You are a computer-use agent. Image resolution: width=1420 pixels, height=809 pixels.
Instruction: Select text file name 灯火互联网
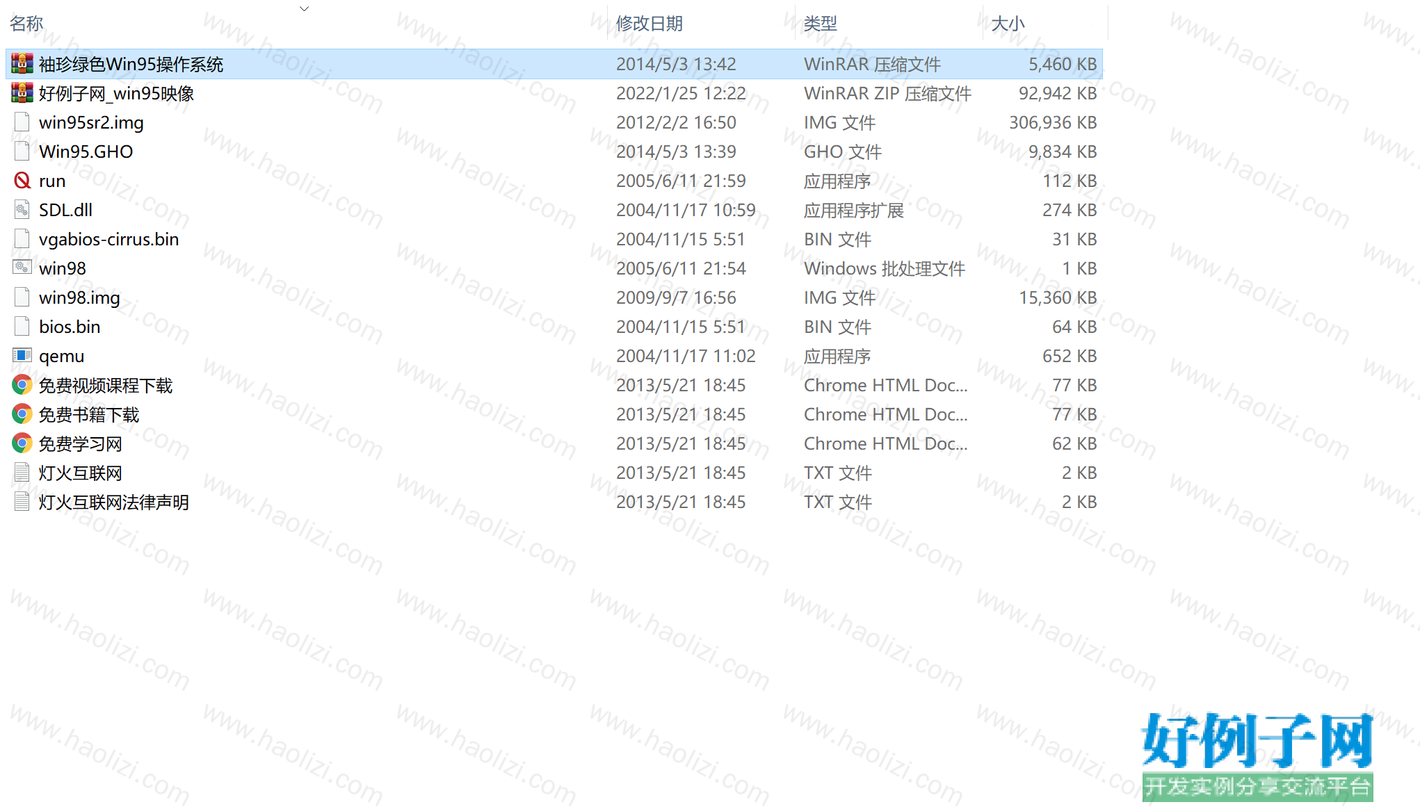81,473
